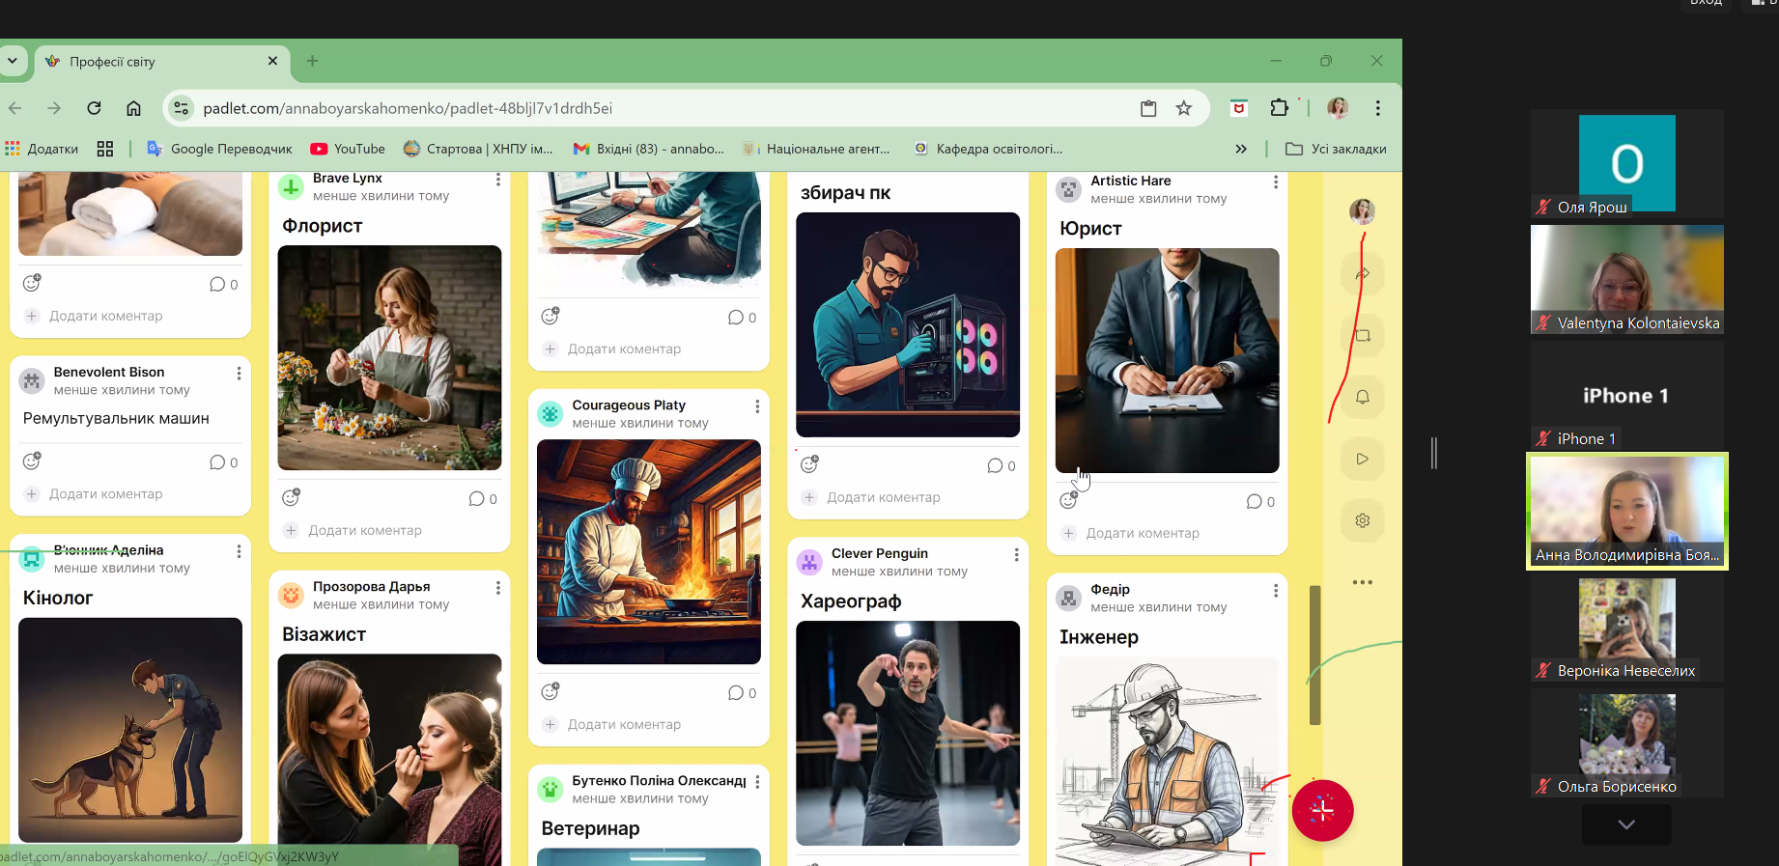
Task: Reload the page with refresh icon
Action: click(x=94, y=108)
